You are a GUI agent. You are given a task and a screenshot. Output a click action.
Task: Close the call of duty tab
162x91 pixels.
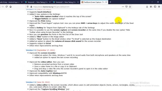(22, 2)
